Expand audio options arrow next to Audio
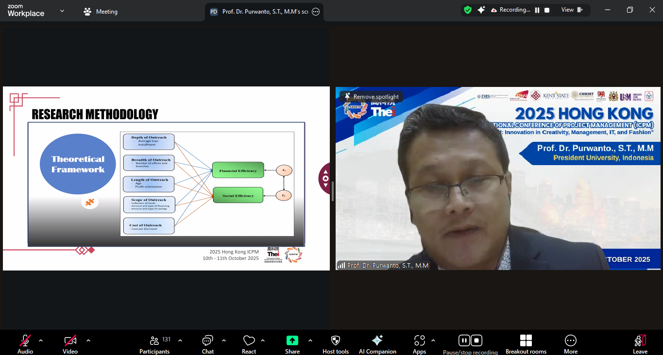Viewport: 663px width, 355px height. click(41, 340)
